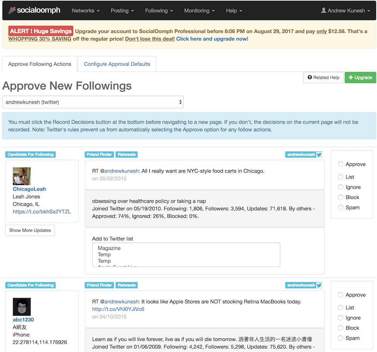Select Ignore option for ChicagoLeah

point(340,187)
